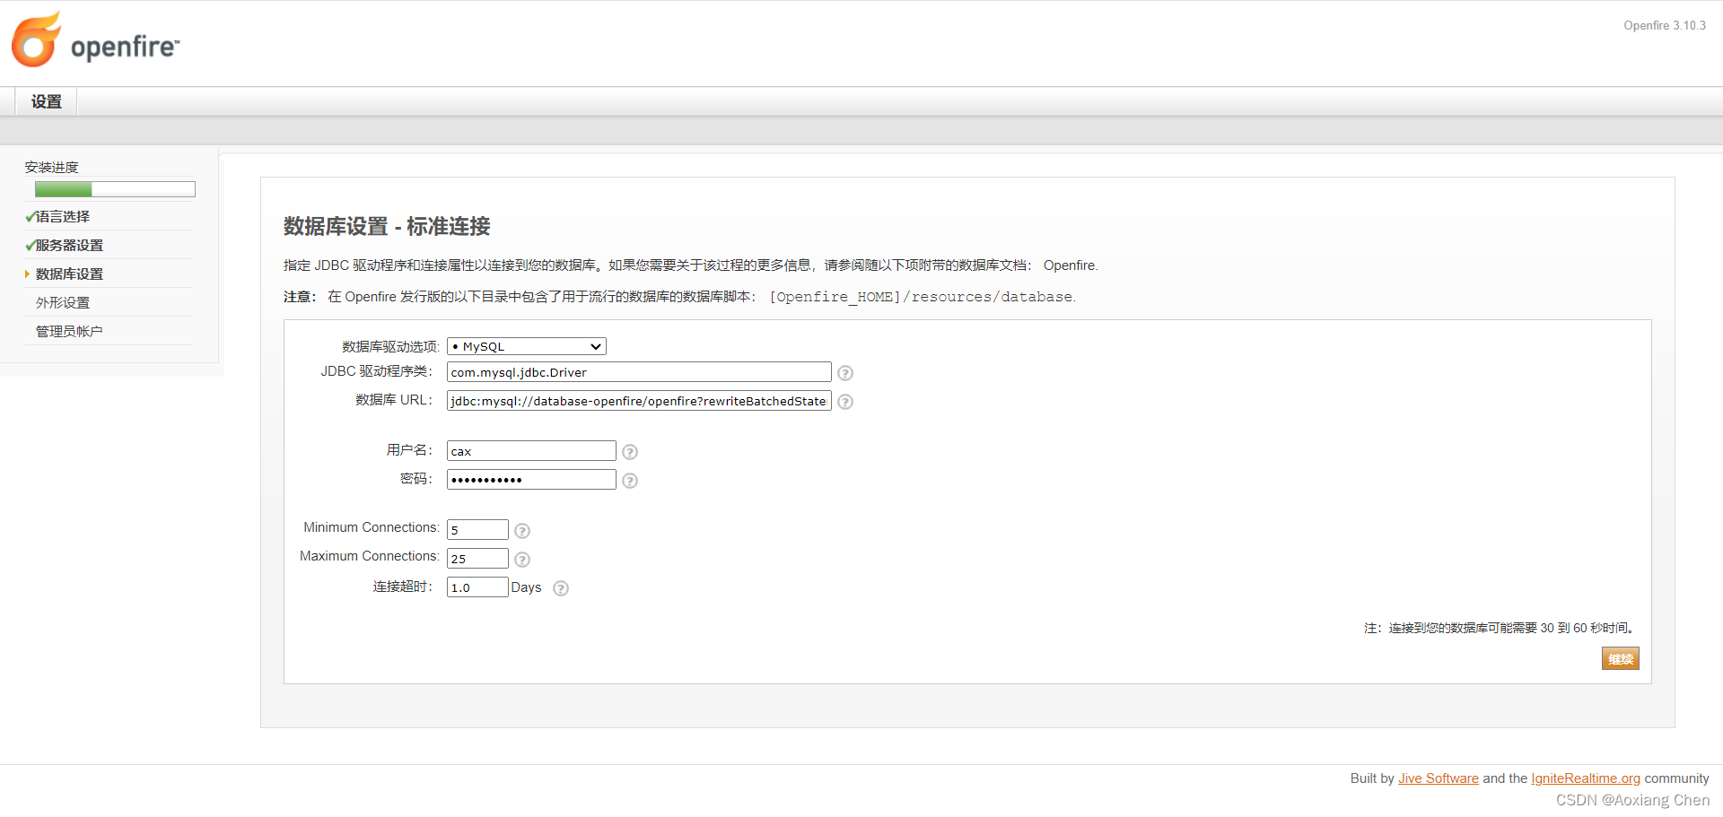The image size is (1723, 817).
Task: Click the installation progress bar
Action: click(x=115, y=189)
